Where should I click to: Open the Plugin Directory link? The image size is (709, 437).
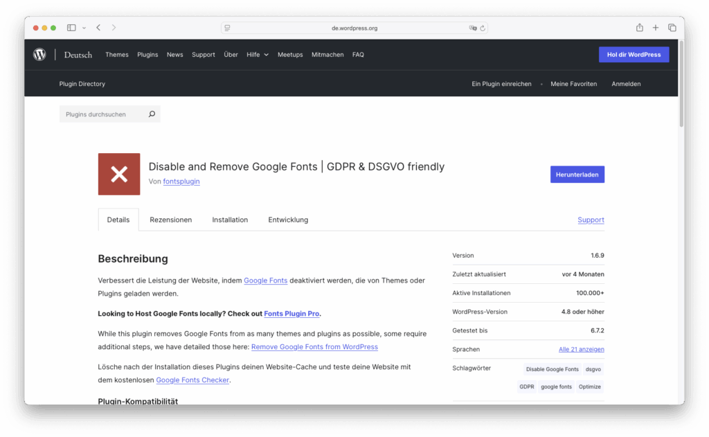[x=82, y=84]
